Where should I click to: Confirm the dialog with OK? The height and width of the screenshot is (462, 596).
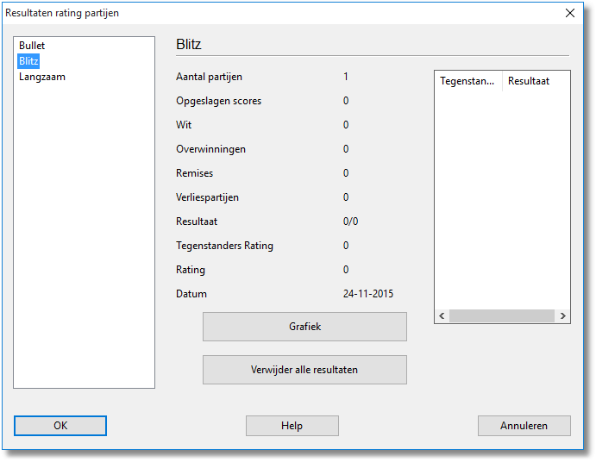(x=60, y=426)
